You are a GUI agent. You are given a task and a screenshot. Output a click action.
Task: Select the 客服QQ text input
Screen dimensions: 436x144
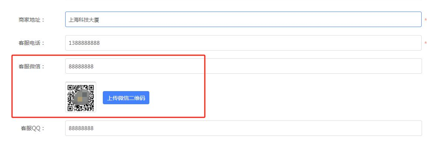[243, 128]
